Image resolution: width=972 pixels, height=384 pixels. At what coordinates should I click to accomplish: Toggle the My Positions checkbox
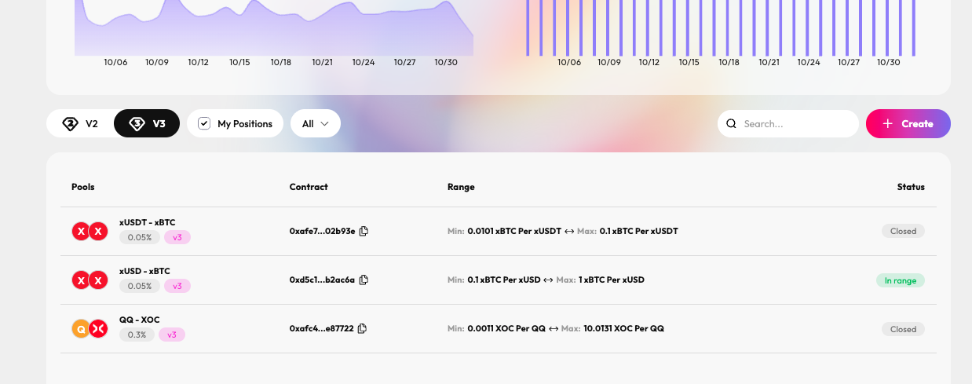coord(204,124)
